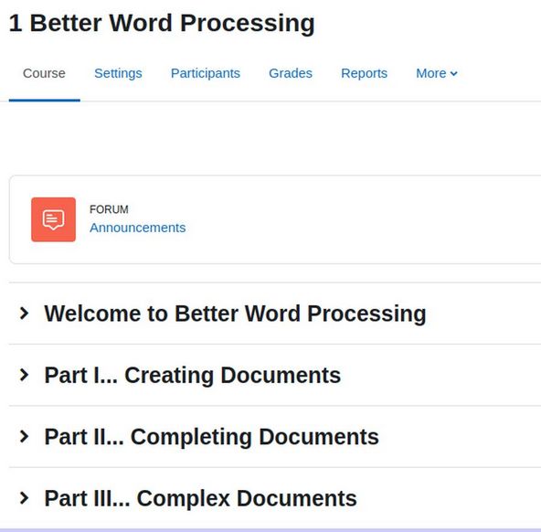
Task: Expand the Part I Creating Documents chevron
Action: click(24, 375)
